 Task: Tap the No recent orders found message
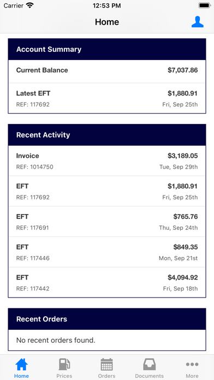click(56, 340)
